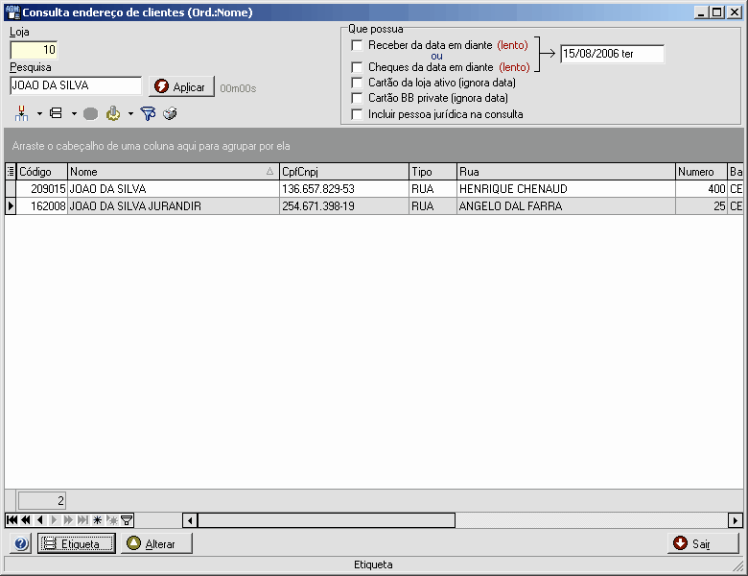Enable Cheques da data em diante checkbox
The height and width of the screenshot is (576, 748).
pos(357,67)
